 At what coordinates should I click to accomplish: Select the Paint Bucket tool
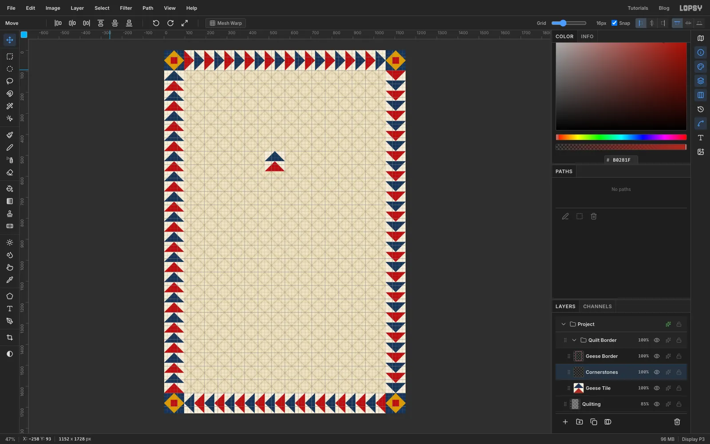click(x=10, y=189)
